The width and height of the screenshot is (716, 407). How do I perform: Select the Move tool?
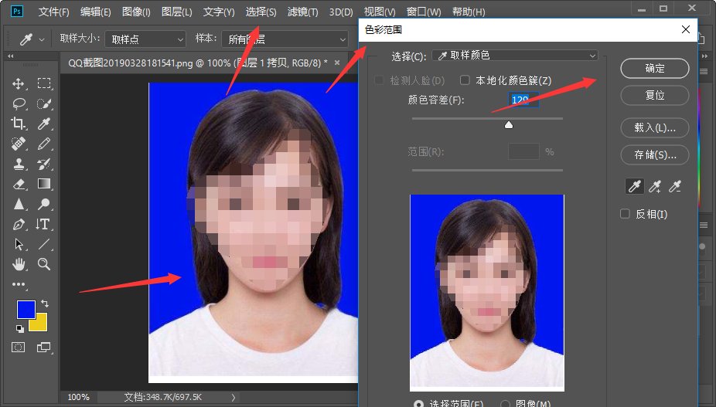tap(19, 83)
